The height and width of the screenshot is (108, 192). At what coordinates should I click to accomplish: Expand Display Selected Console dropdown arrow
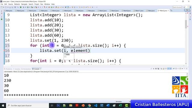pyautogui.click(x=178, y=69)
